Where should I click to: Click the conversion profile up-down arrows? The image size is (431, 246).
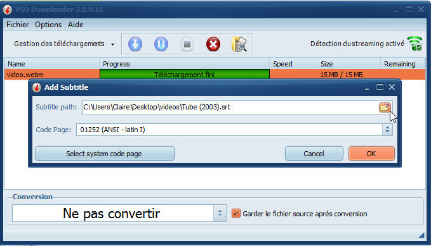[220, 213]
